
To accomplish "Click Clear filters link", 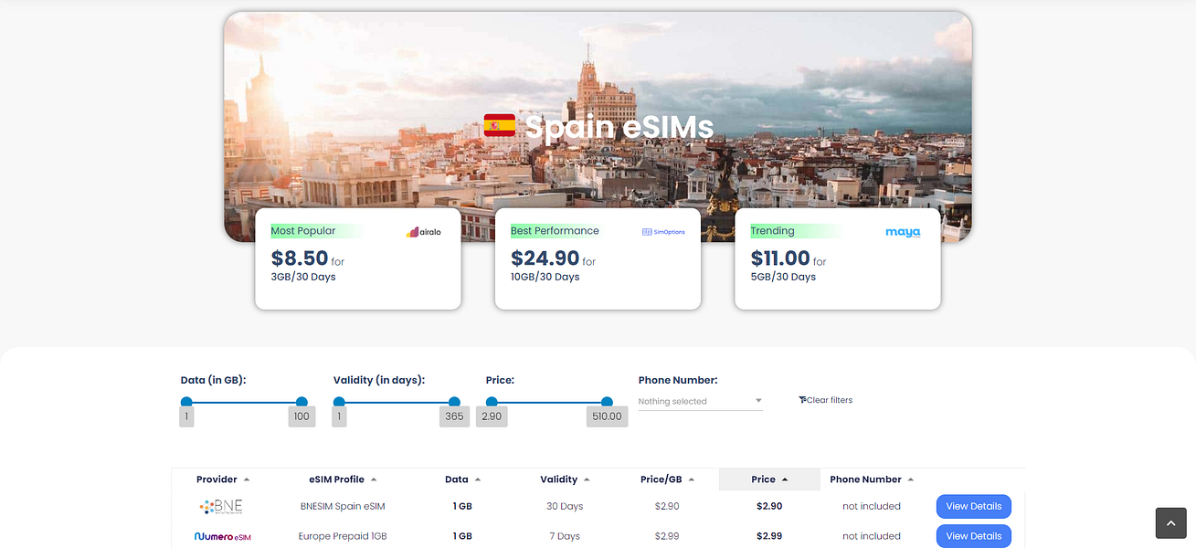I will click(x=829, y=400).
